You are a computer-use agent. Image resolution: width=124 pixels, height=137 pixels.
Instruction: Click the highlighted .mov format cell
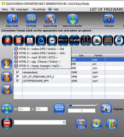click(x=98, y=60)
